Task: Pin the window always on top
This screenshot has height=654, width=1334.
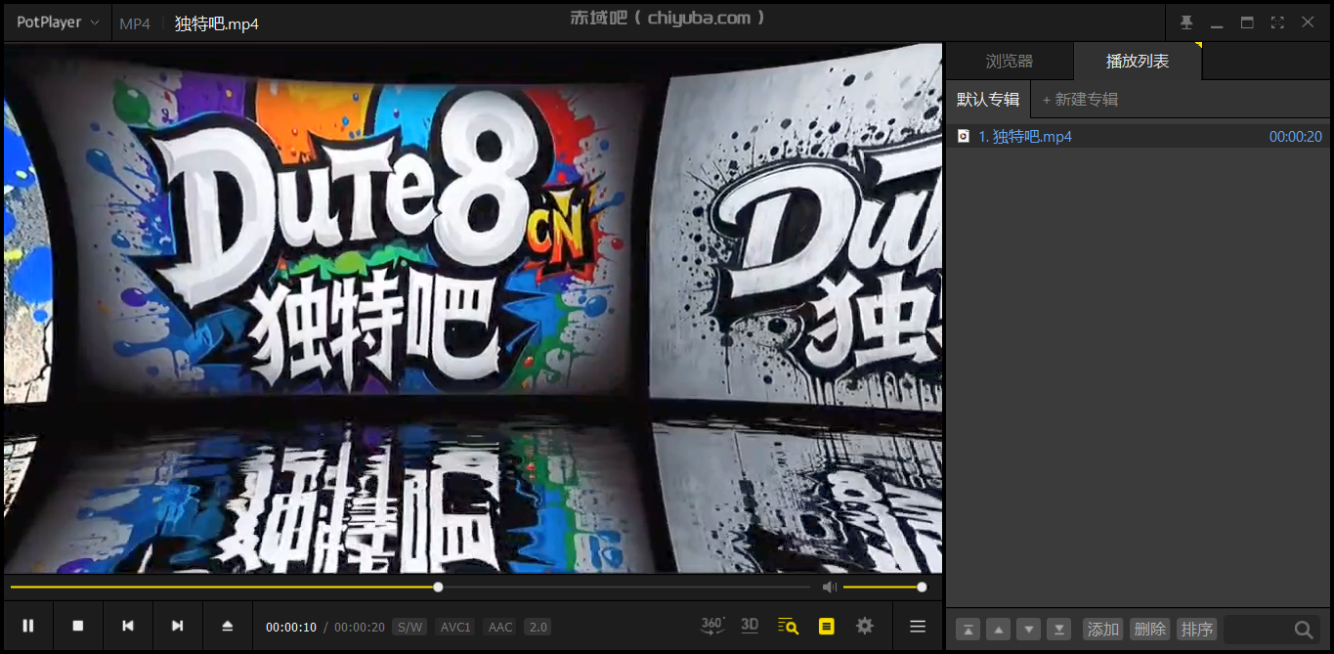Action: [1186, 22]
